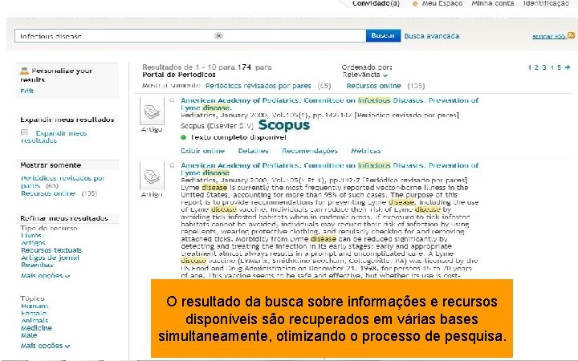Filter by Periódicos revisados por pares at top
The width and height of the screenshot is (578, 361).
tap(258, 86)
